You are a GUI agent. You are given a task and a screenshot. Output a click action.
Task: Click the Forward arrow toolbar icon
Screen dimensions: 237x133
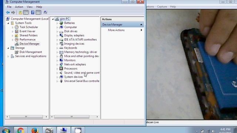tap(13, 13)
